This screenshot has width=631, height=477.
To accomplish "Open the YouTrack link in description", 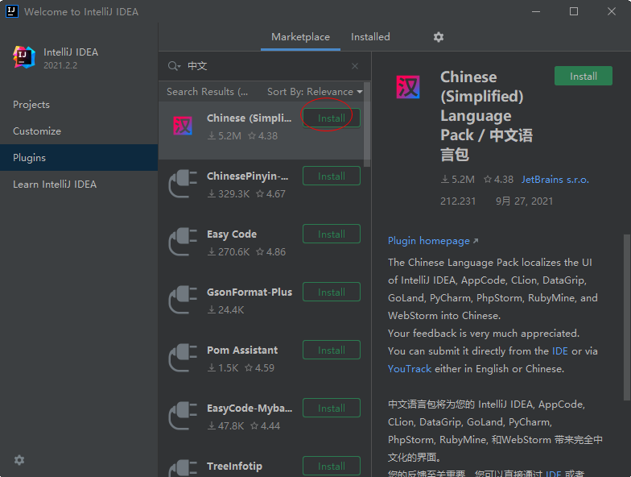I will (x=409, y=369).
